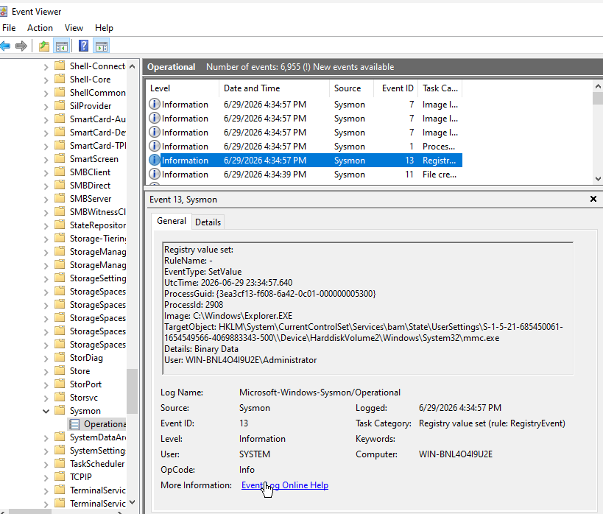This screenshot has width=603, height=514.
Task: Click the Log Name value Microsoft-Windows-Sysmon/Operational
Action: (320, 392)
